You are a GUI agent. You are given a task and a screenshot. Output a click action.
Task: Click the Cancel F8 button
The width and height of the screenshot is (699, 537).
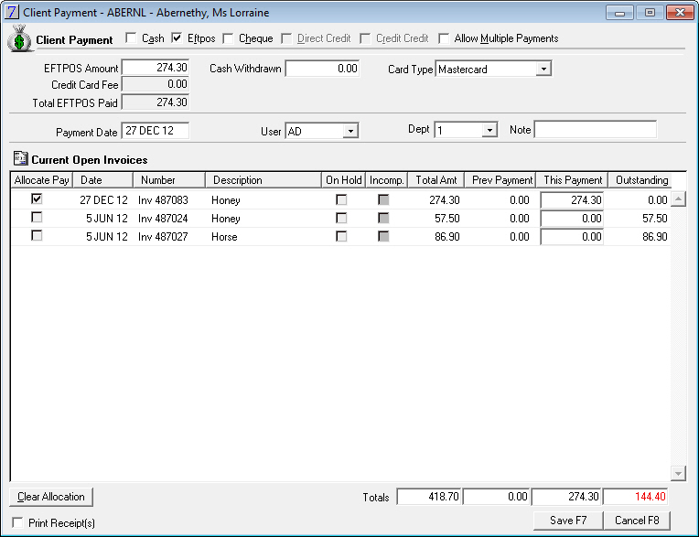637,521
